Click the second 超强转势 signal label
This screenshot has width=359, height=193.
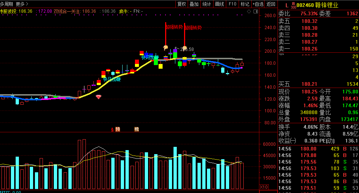pos(193,28)
